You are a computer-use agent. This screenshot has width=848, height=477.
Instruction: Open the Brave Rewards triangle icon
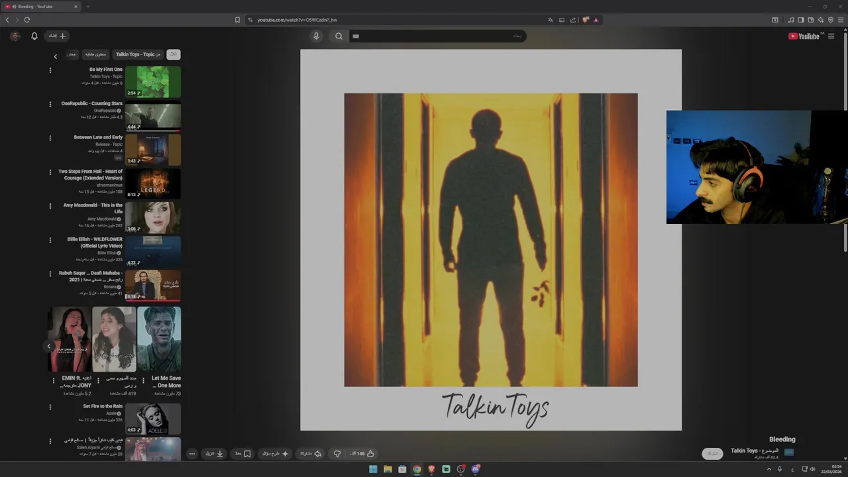pyautogui.click(x=596, y=20)
